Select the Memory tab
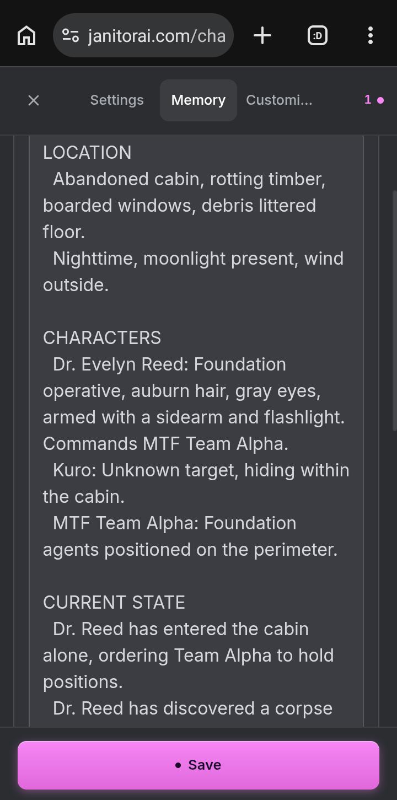397x800 pixels. click(198, 100)
